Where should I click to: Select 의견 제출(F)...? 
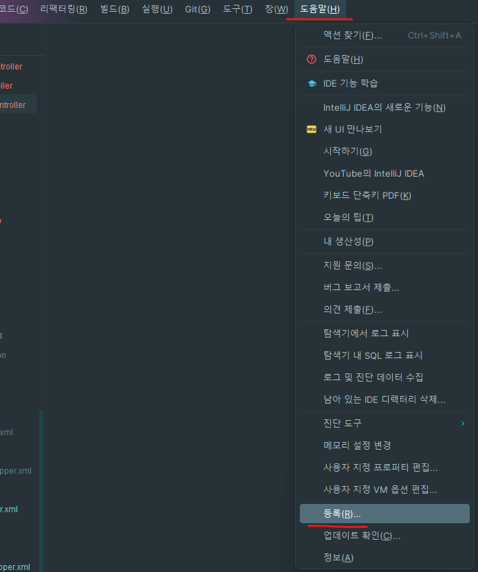(x=384, y=309)
